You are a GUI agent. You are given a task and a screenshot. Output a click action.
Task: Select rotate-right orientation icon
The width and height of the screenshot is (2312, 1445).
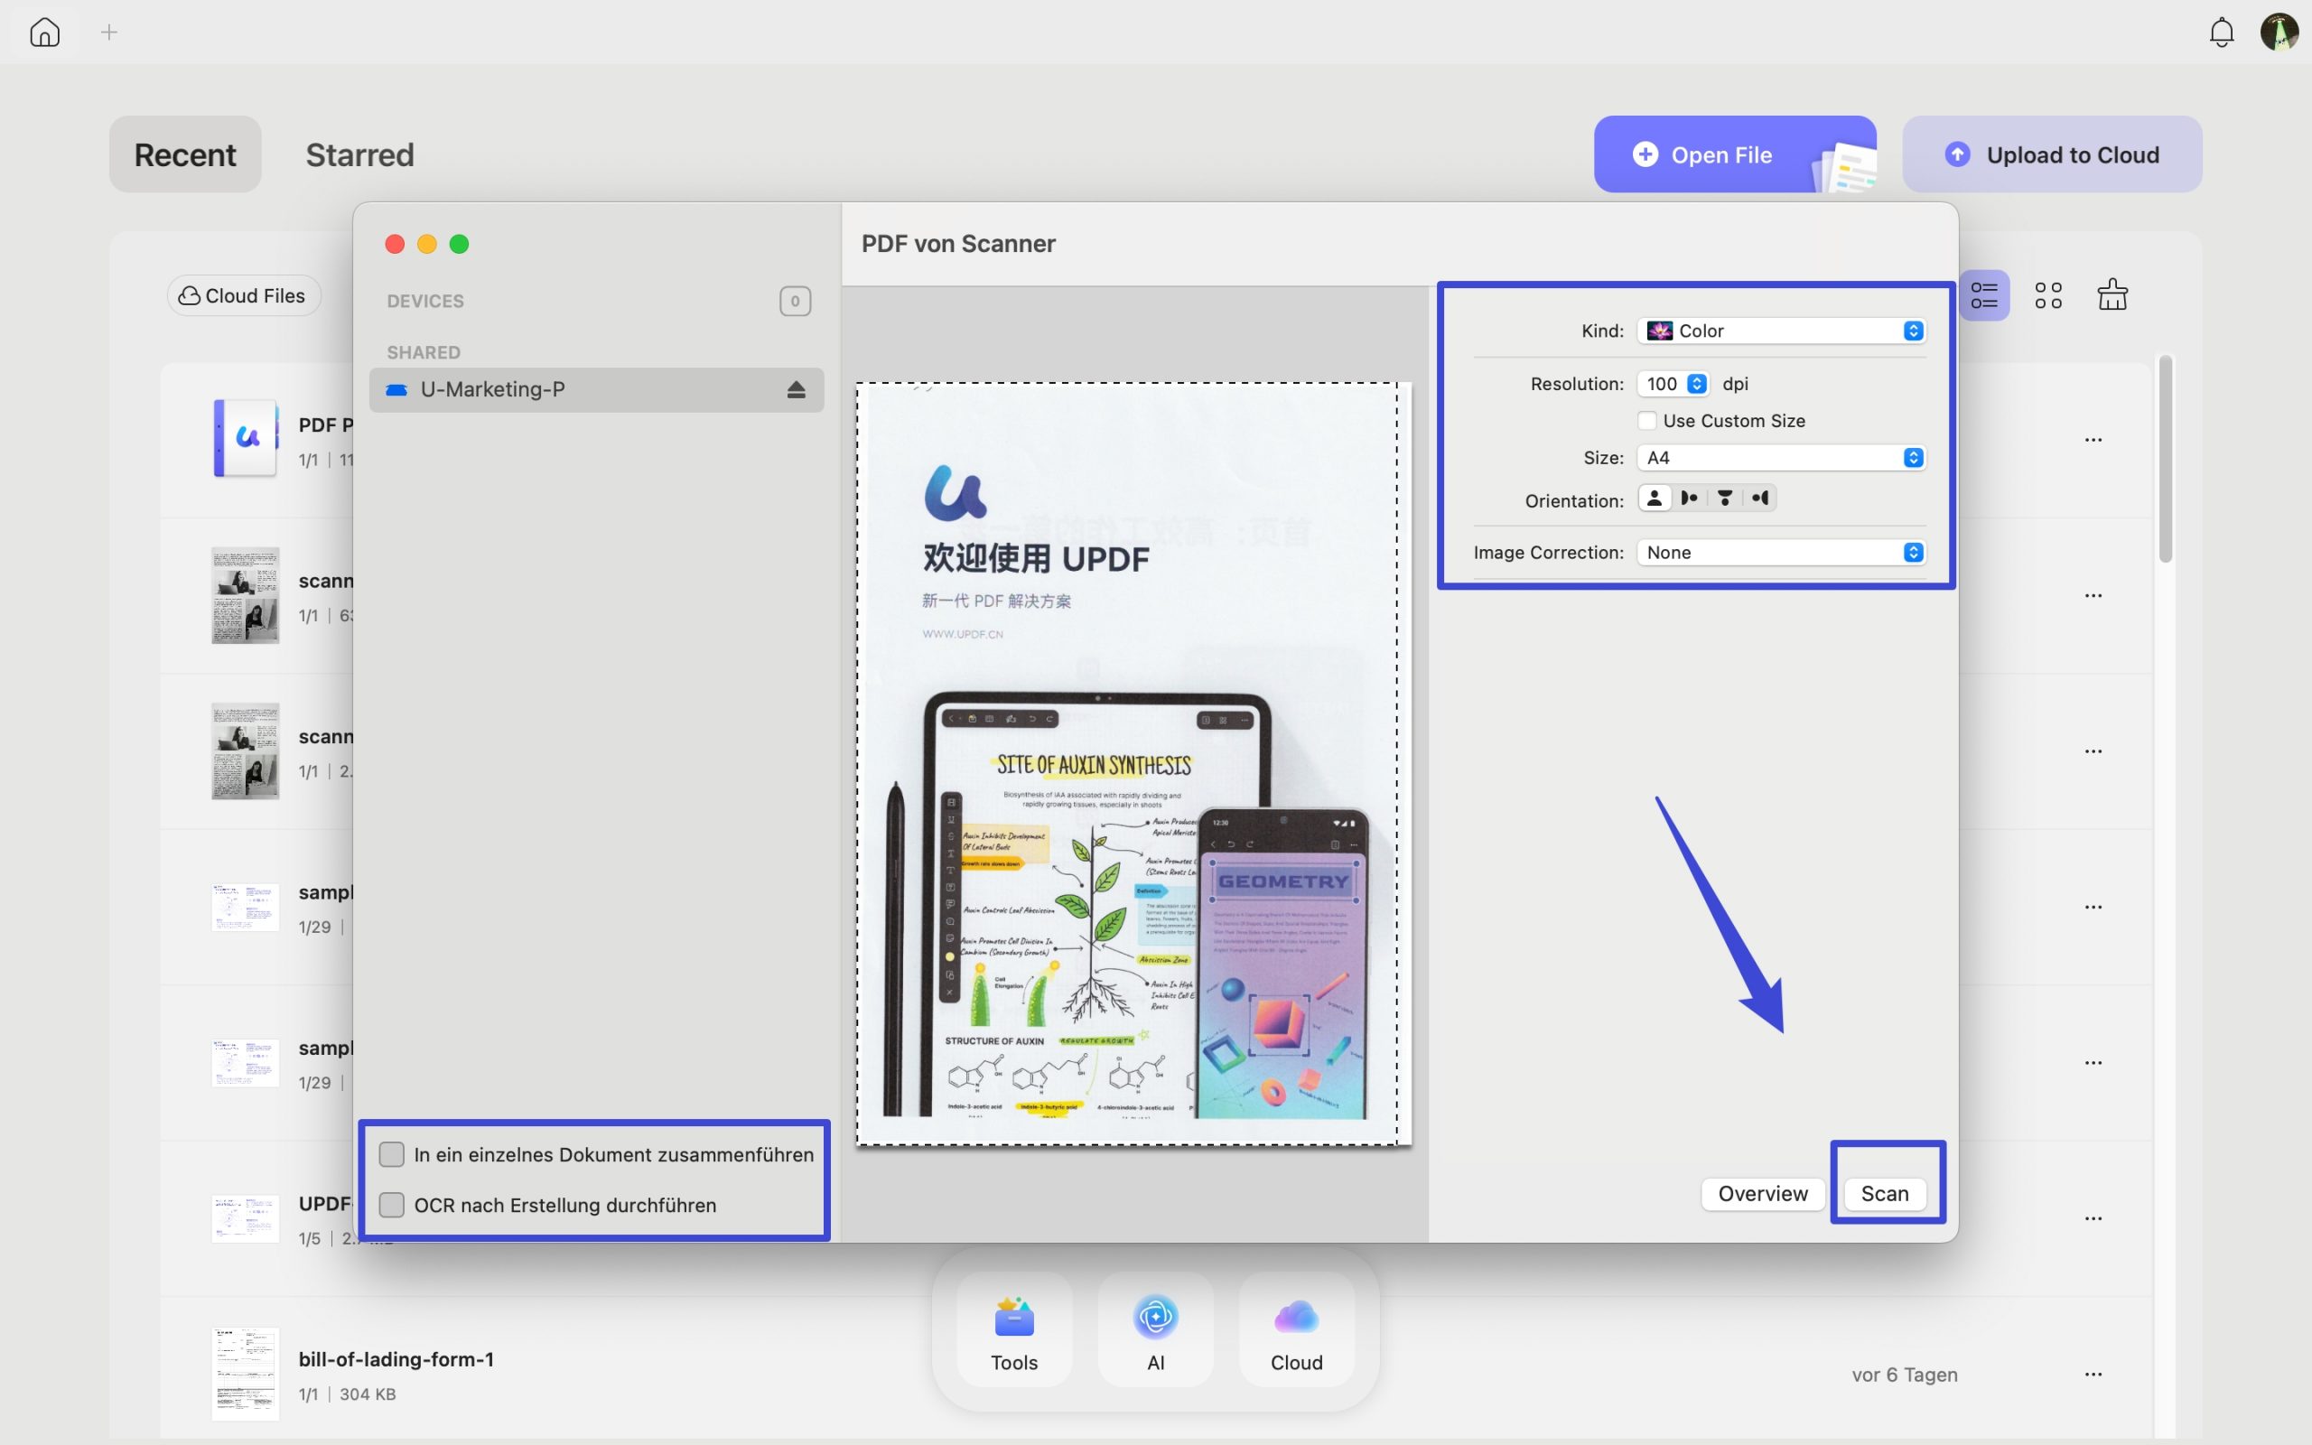coord(1760,498)
